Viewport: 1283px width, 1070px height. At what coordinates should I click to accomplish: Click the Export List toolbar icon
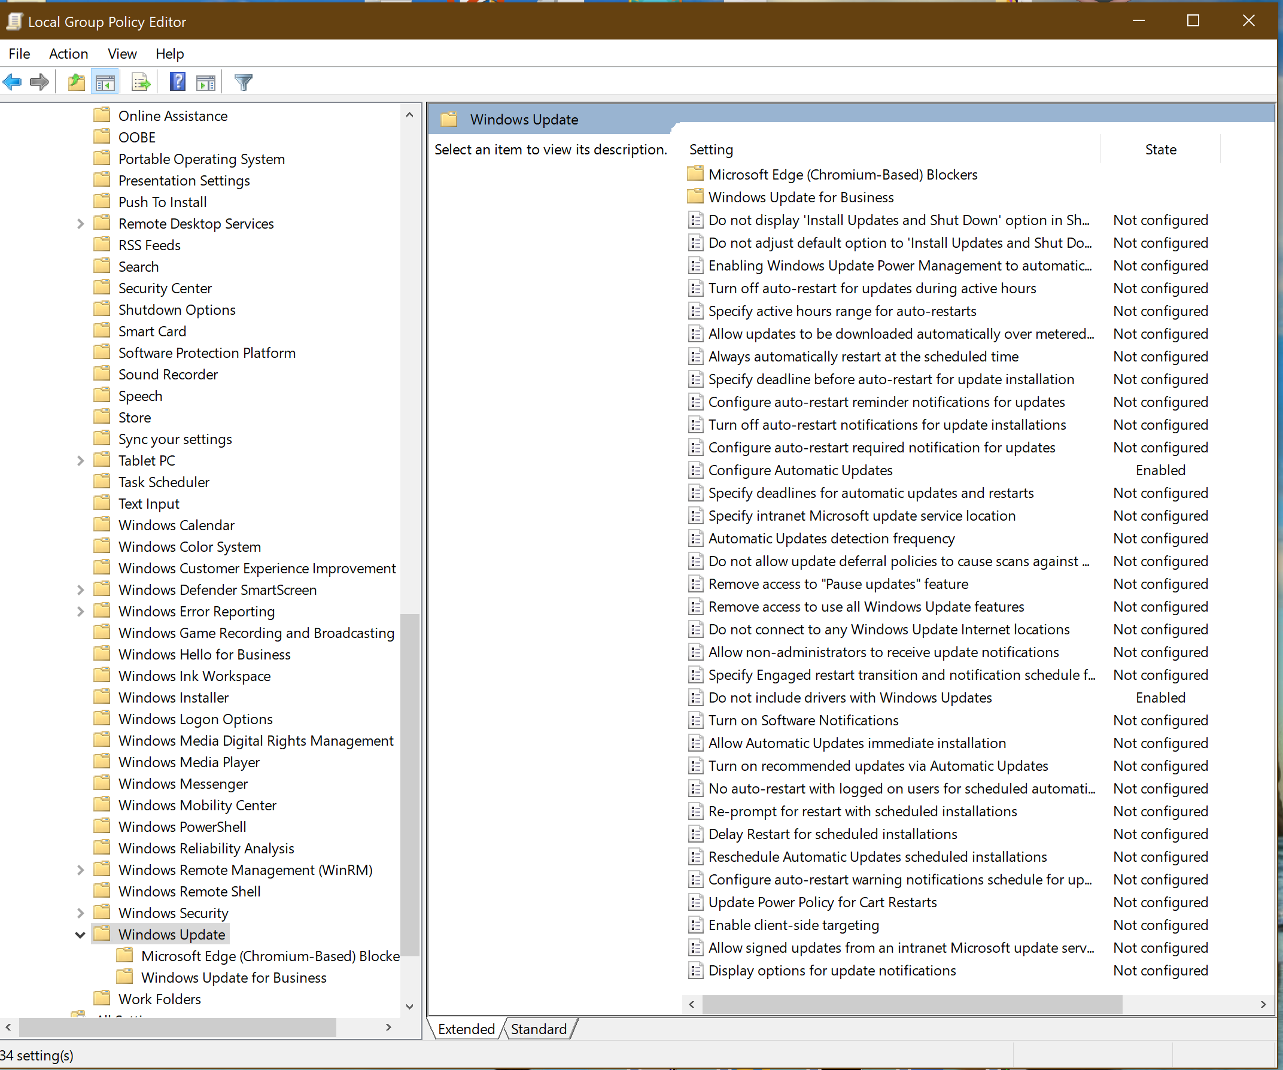pyautogui.click(x=141, y=82)
